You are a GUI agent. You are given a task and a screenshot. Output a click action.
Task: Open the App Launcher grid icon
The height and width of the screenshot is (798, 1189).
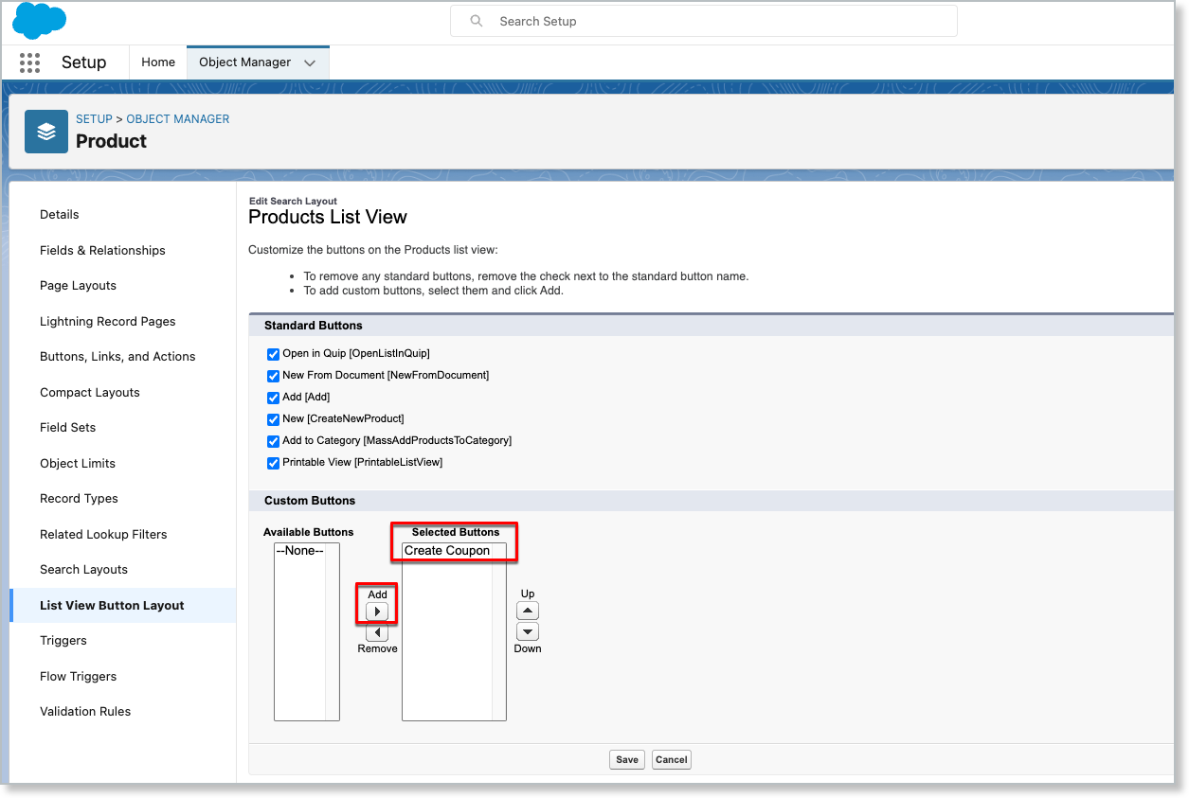click(29, 62)
